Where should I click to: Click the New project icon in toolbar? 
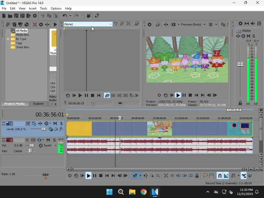(4, 16)
